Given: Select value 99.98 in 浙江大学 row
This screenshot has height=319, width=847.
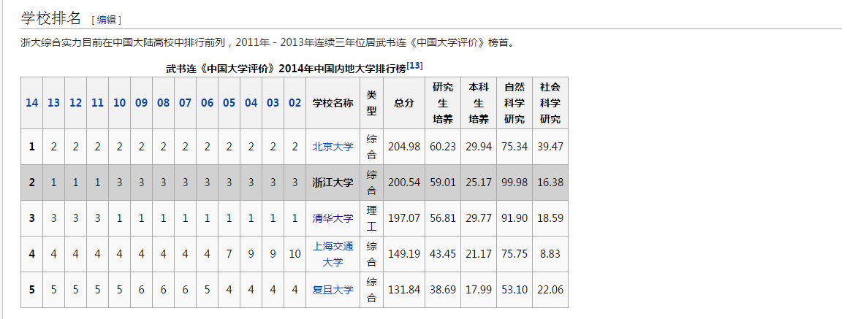Looking at the screenshot, I should pyautogui.click(x=514, y=182).
